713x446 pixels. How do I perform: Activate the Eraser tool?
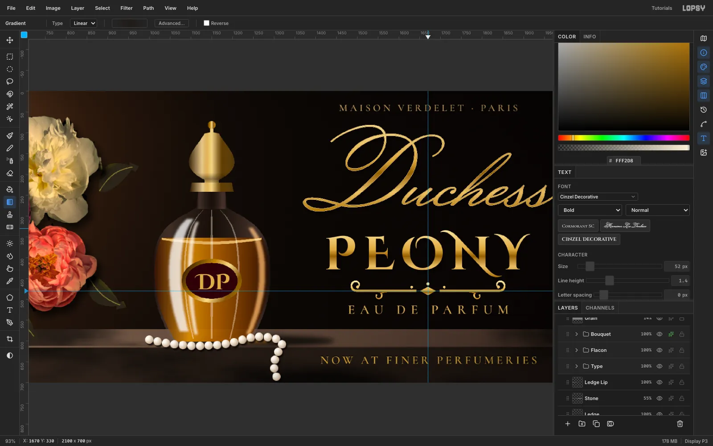point(10,173)
